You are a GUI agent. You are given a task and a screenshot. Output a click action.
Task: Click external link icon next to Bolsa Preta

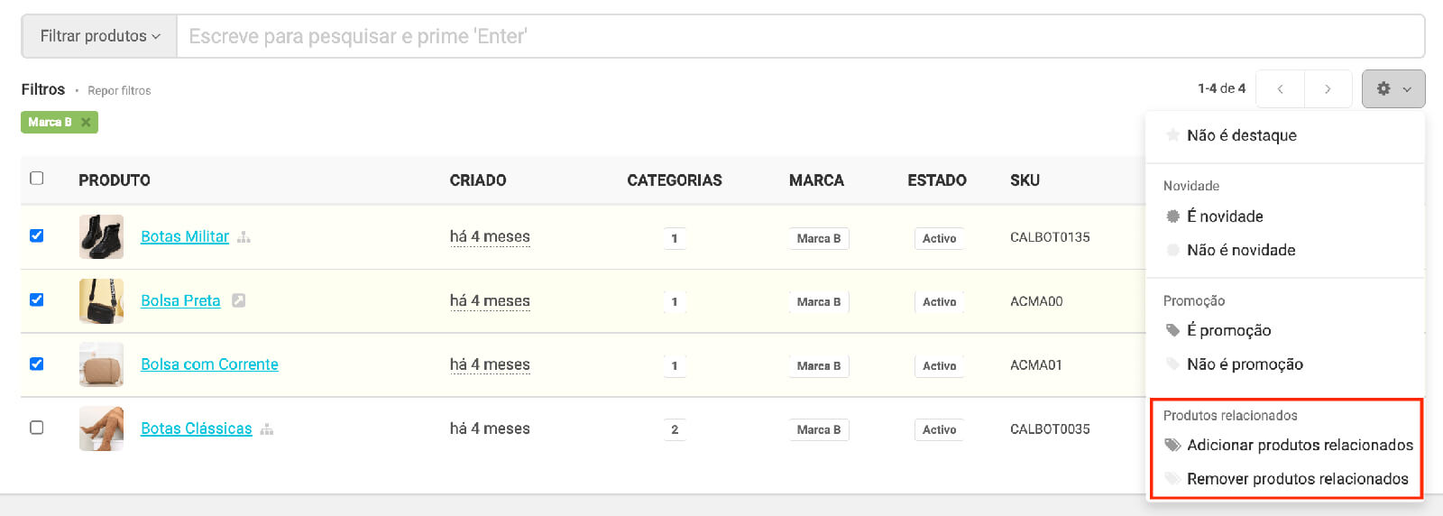pyautogui.click(x=238, y=300)
